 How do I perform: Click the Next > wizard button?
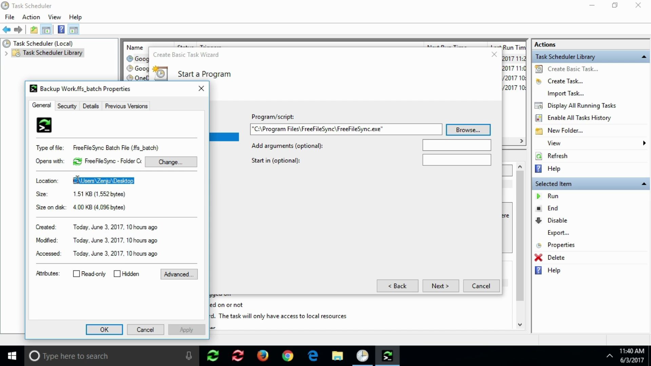point(440,286)
